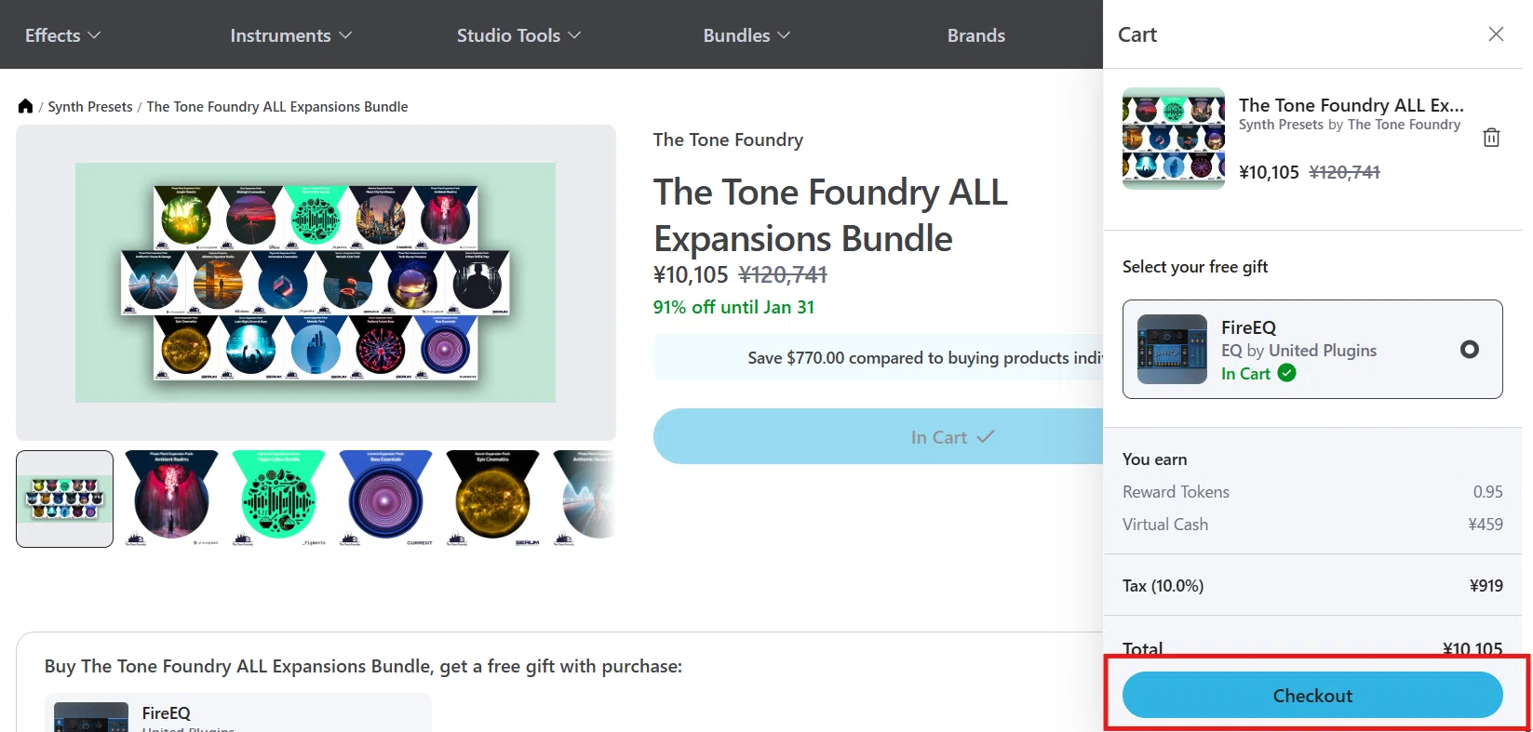1533x732 pixels.
Task: Open the Studio Tools dropdown
Action: (x=518, y=35)
